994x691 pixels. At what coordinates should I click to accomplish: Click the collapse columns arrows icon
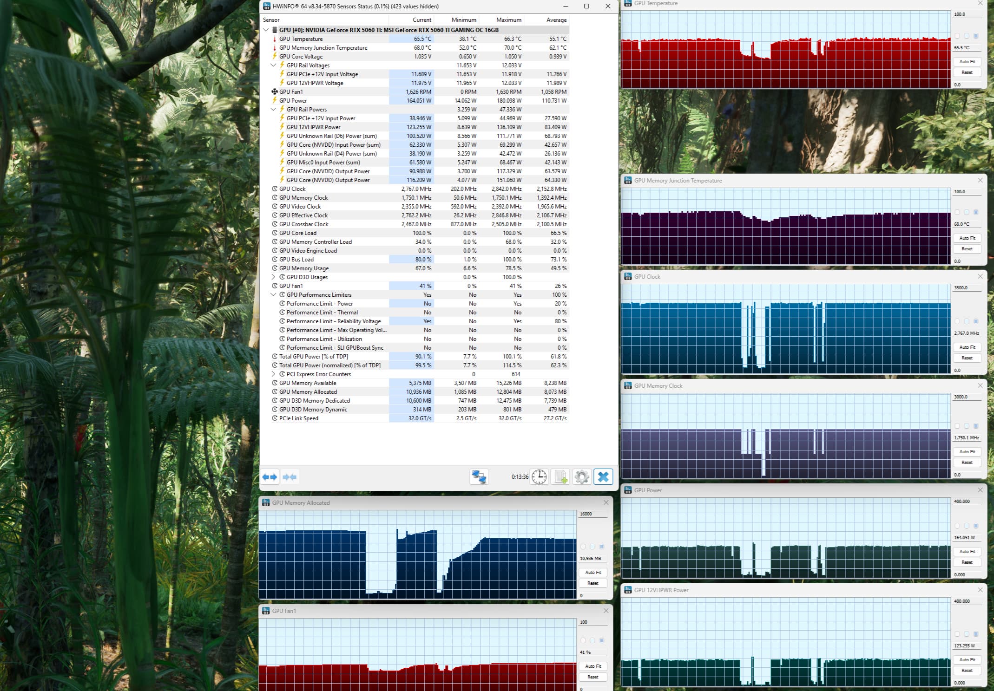pos(290,477)
